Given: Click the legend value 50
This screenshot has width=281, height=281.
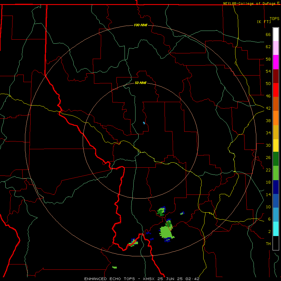Looking at the screenshot, I should point(268,83).
